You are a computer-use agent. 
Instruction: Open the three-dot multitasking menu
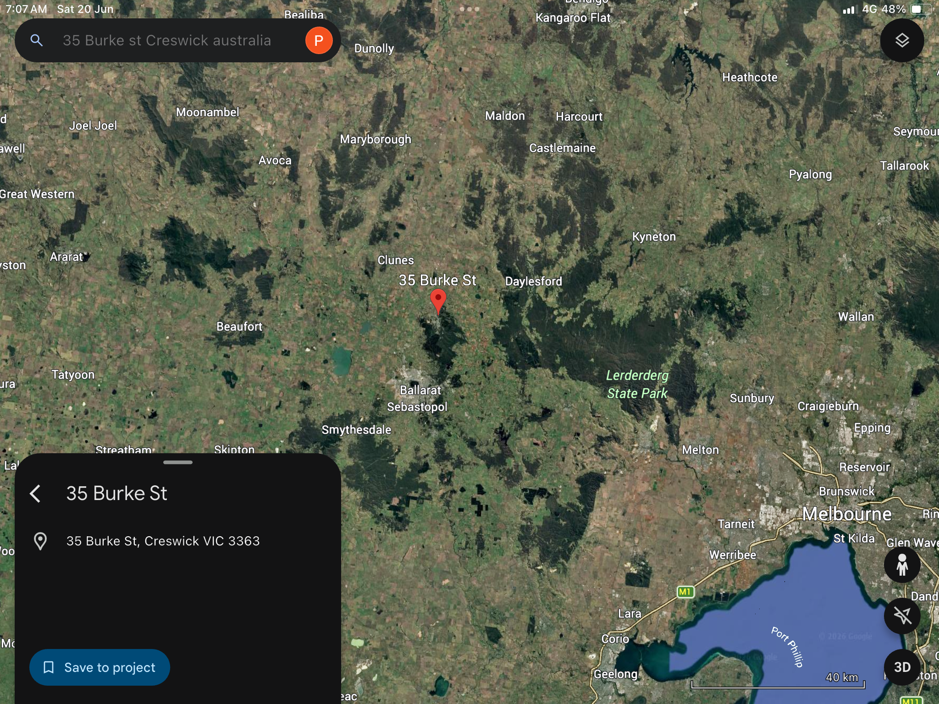(x=469, y=9)
